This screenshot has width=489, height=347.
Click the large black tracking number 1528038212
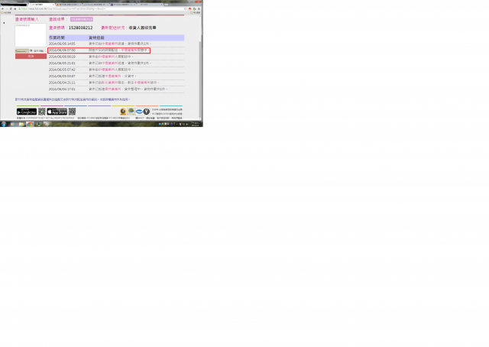pyautogui.click(x=80, y=28)
